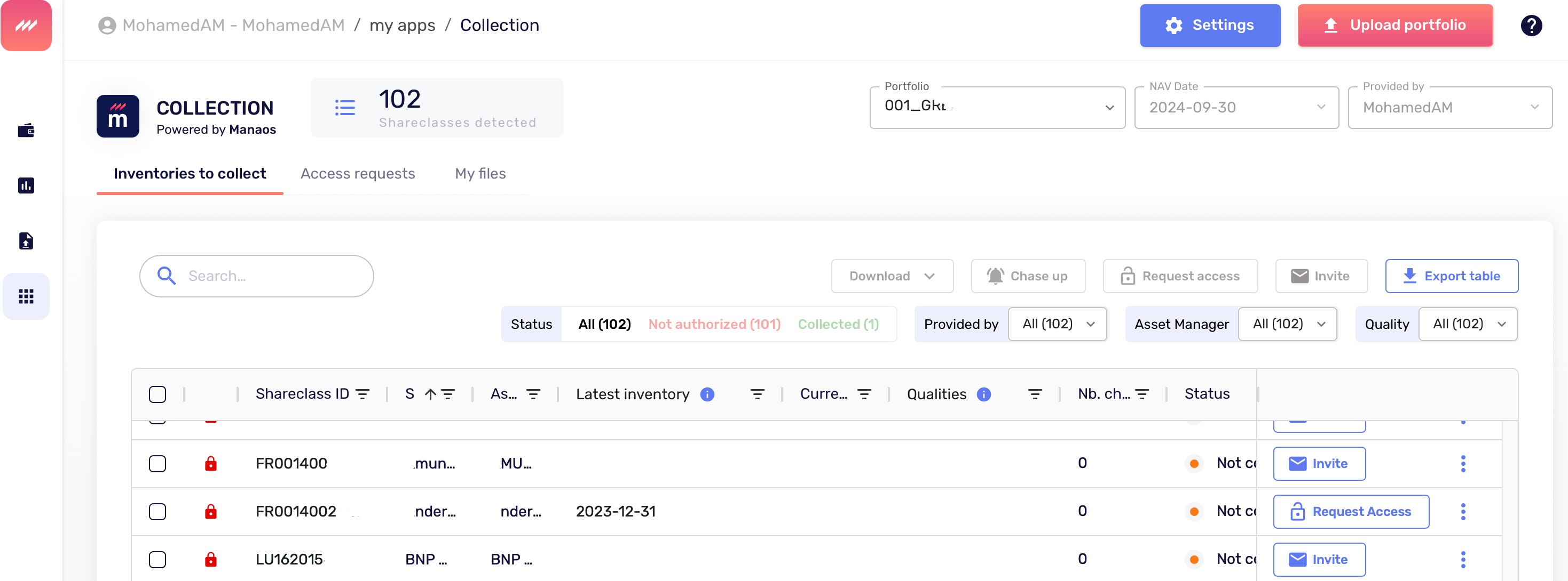Click the help question mark icon
The width and height of the screenshot is (1568, 581).
1531,26
